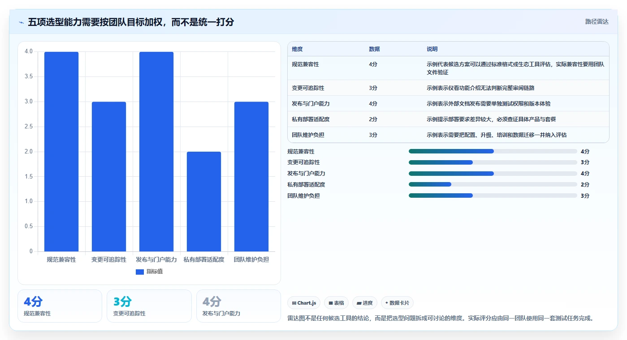Click the 发布与门户能力 bar in the chart
The image size is (627, 340).
pyautogui.click(x=156, y=152)
